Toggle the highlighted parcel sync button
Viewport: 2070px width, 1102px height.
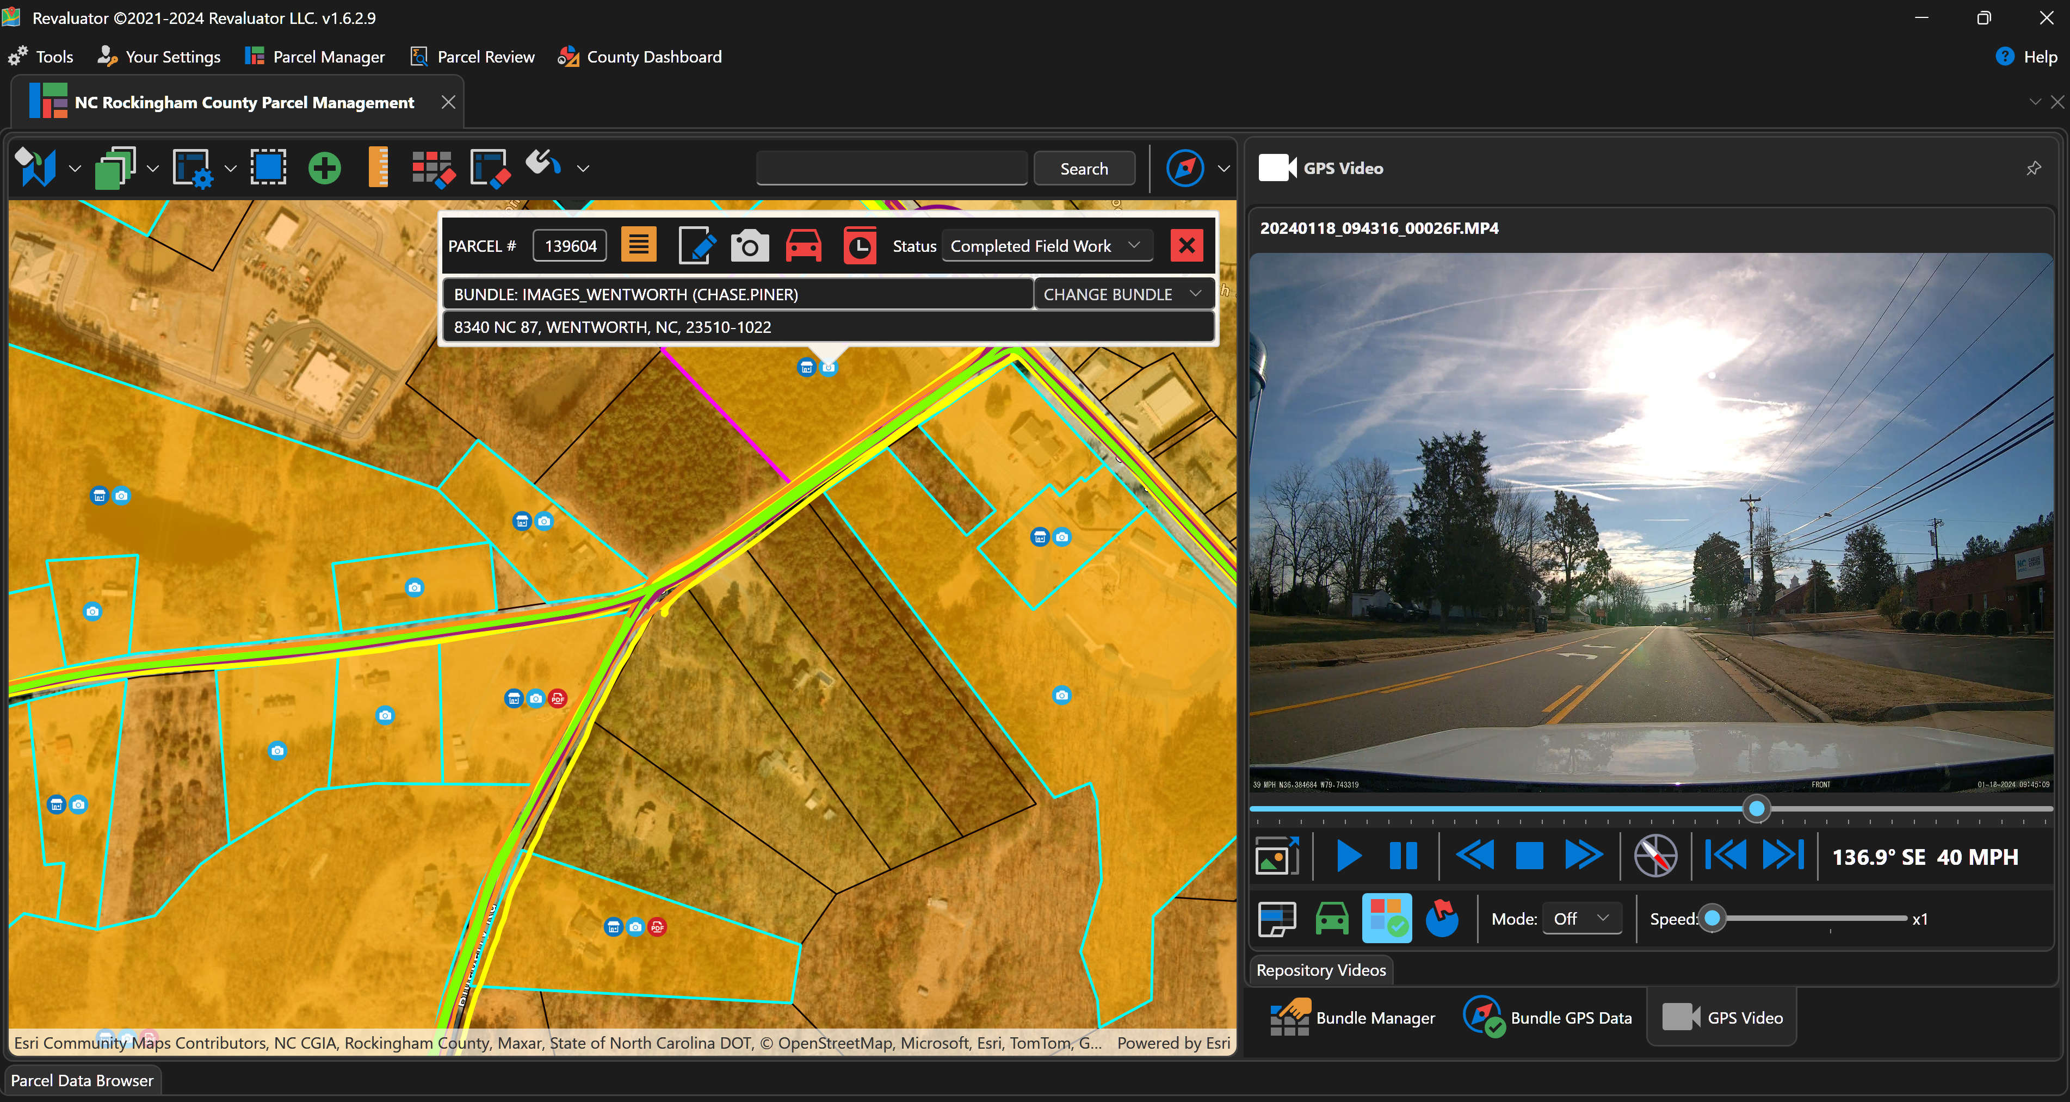click(x=1386, y=918)
